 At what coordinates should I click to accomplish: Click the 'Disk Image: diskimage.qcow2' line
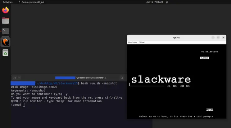(x=34, y=87)
